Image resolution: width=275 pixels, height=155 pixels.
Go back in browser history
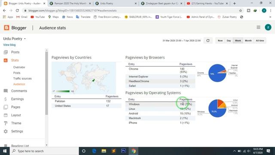tap(4, 10)
